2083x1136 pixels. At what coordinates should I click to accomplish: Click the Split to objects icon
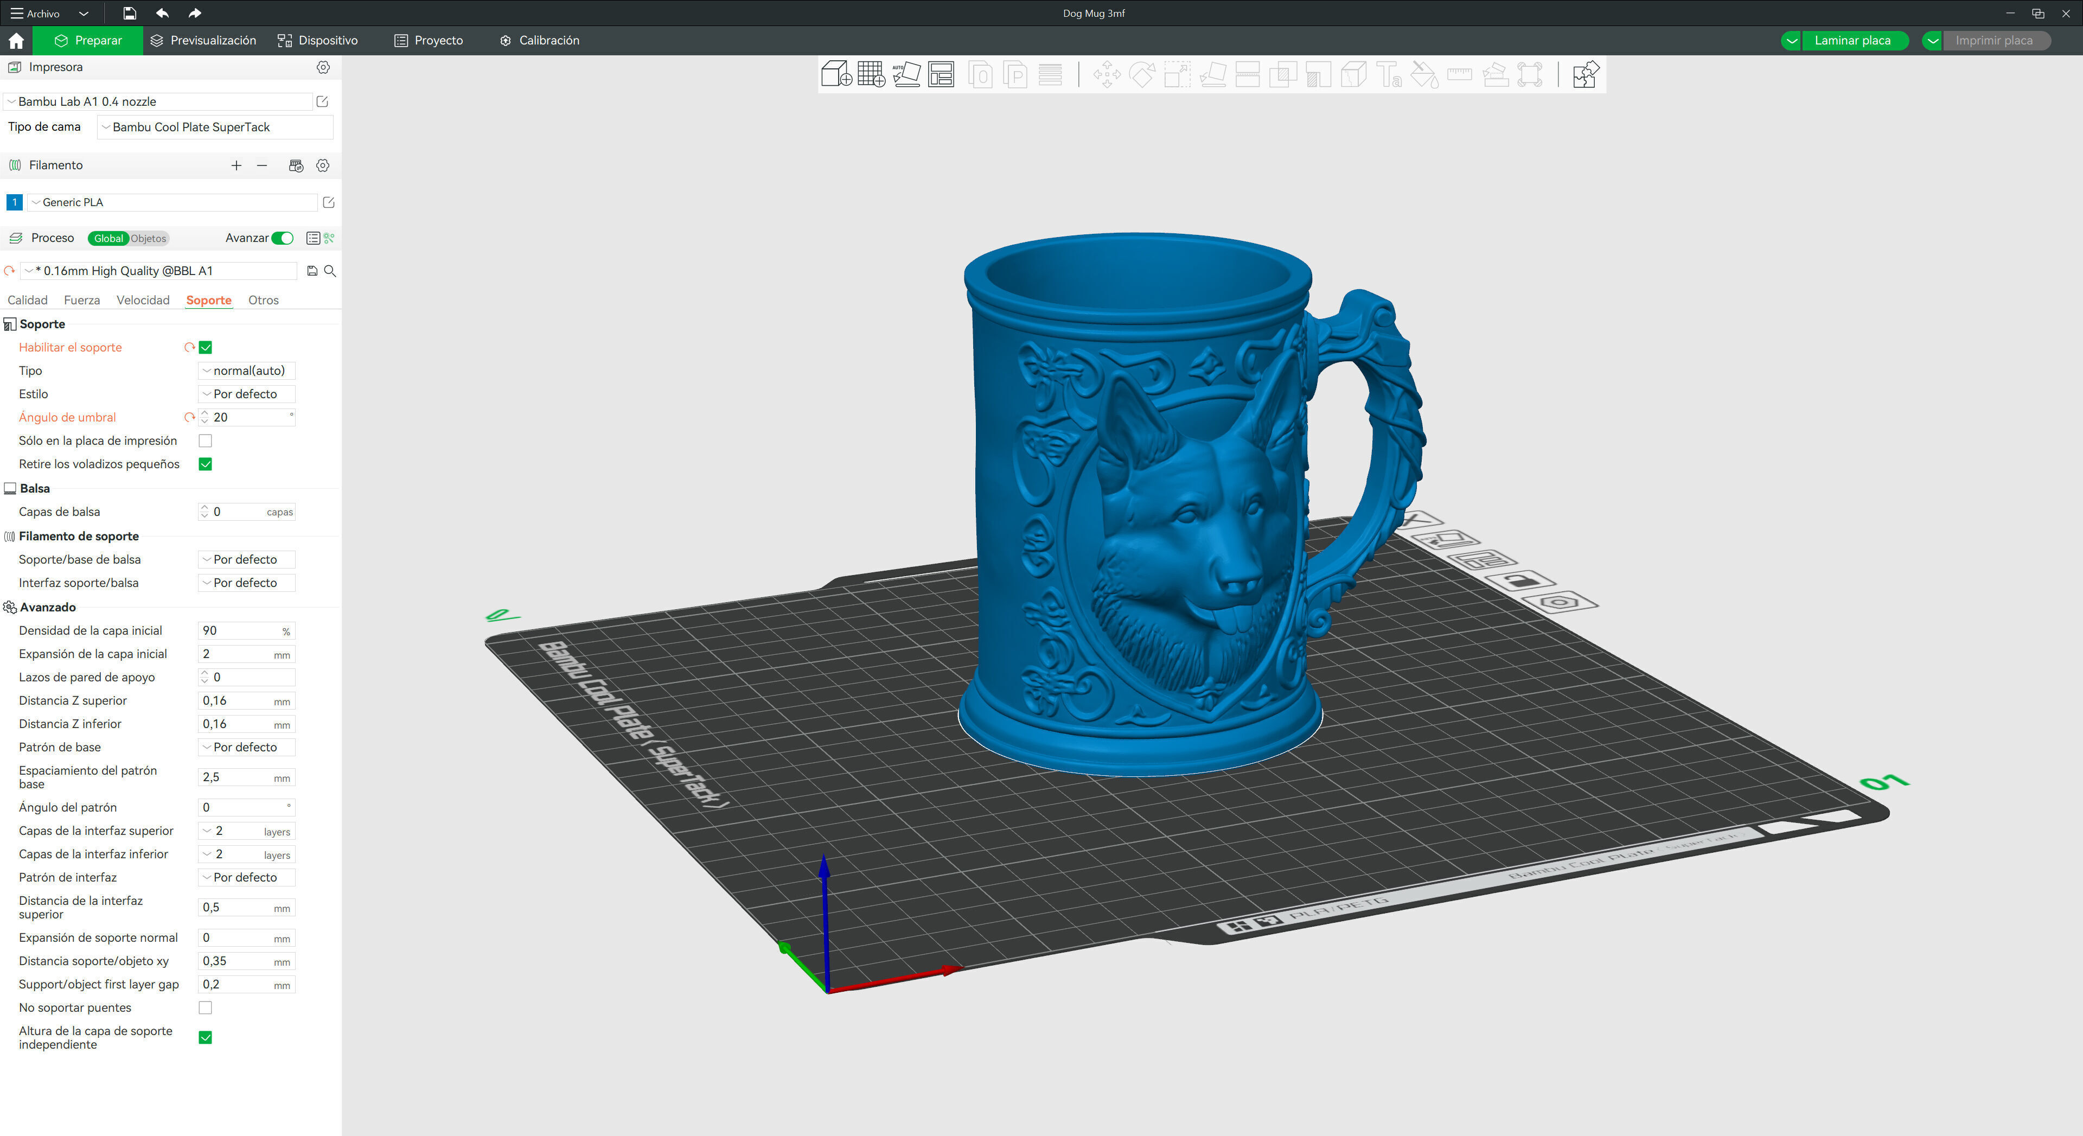980,75
